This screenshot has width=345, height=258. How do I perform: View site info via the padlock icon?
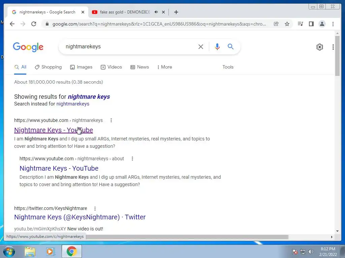click(47, 24)
